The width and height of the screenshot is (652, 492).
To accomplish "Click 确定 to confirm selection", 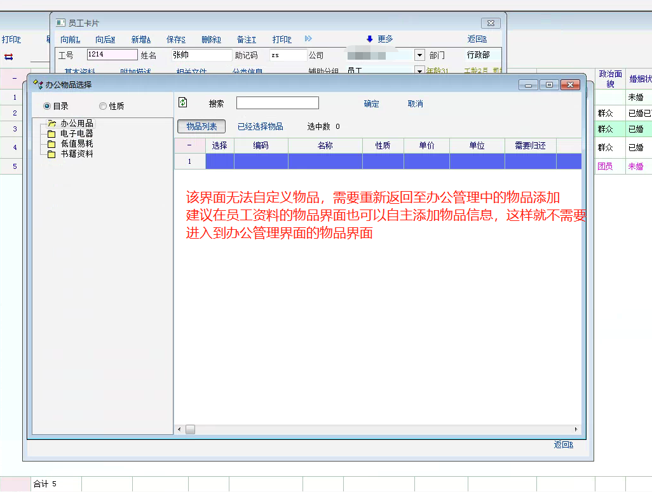I will tap(371, 103).
